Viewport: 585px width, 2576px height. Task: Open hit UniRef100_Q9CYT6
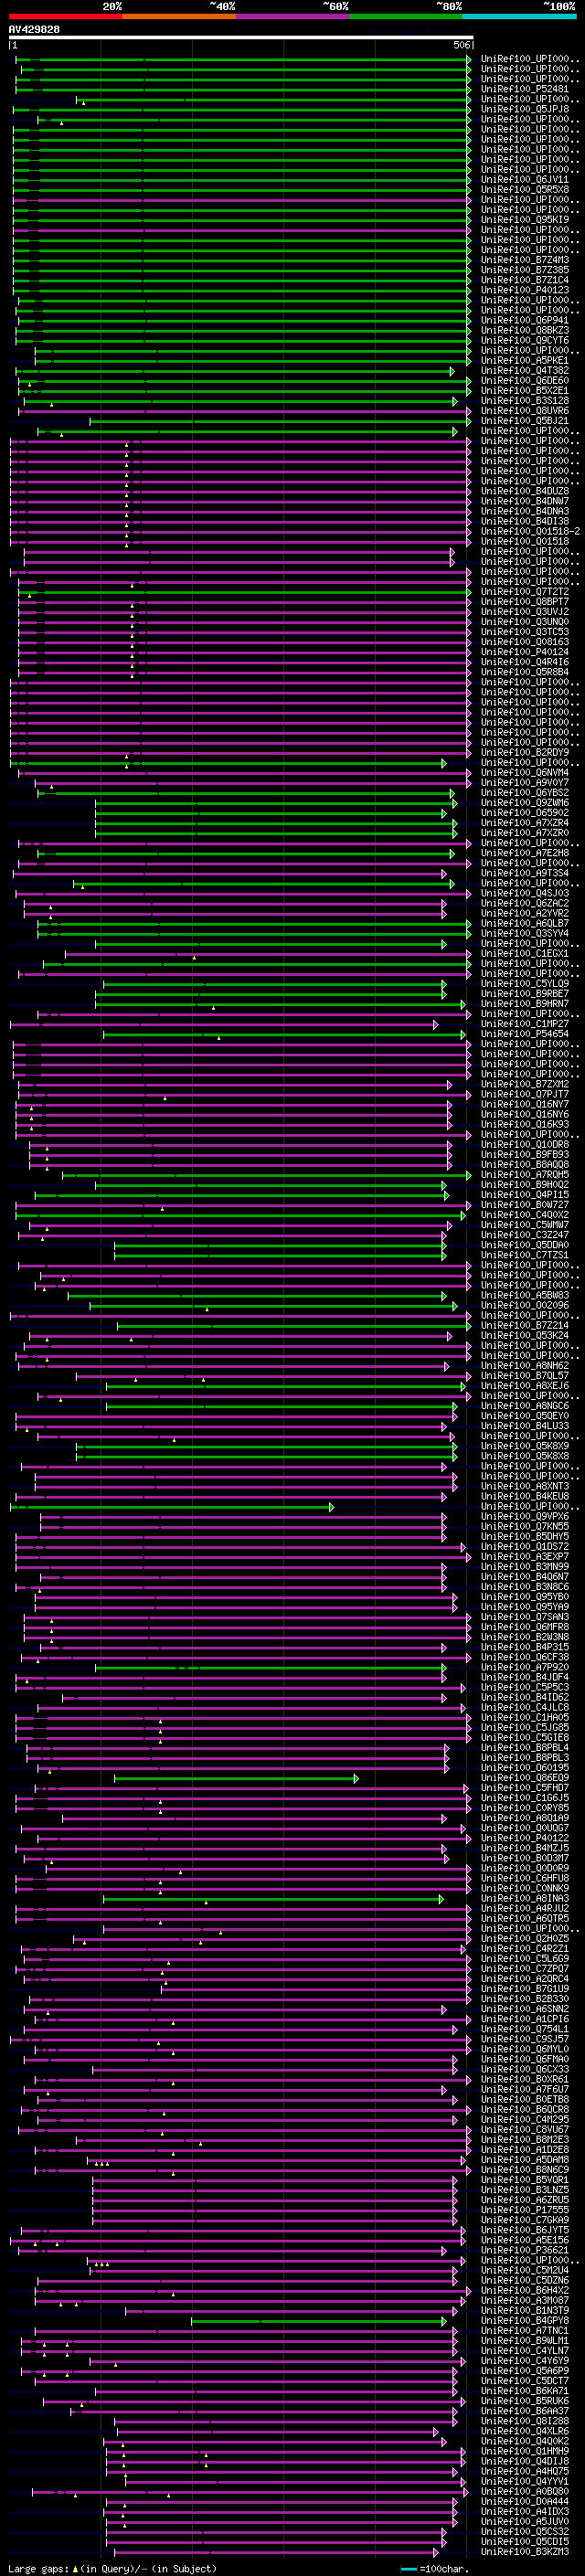pos(525,340)
